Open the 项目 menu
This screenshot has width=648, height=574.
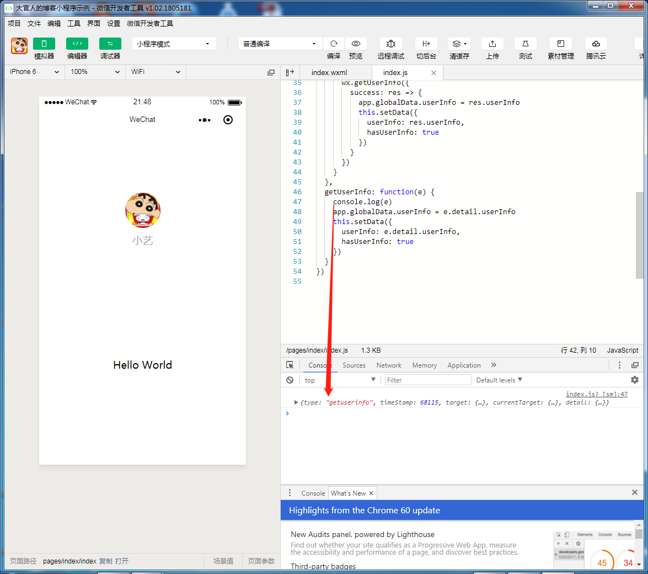coord(14,24)
